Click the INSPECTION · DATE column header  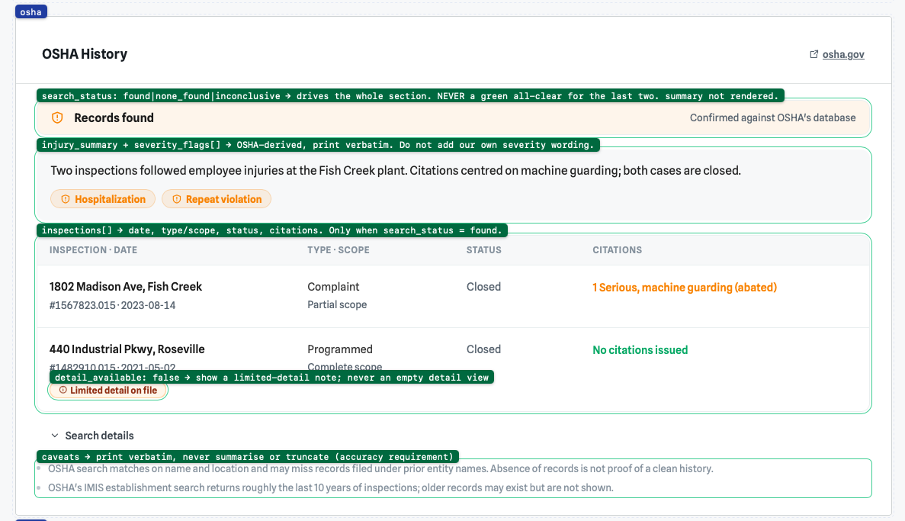[93, 250]
